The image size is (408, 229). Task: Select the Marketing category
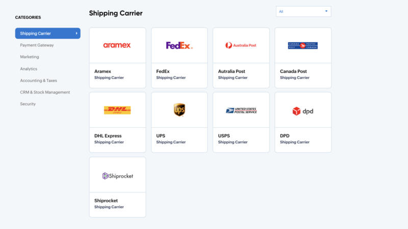point(30,57)
